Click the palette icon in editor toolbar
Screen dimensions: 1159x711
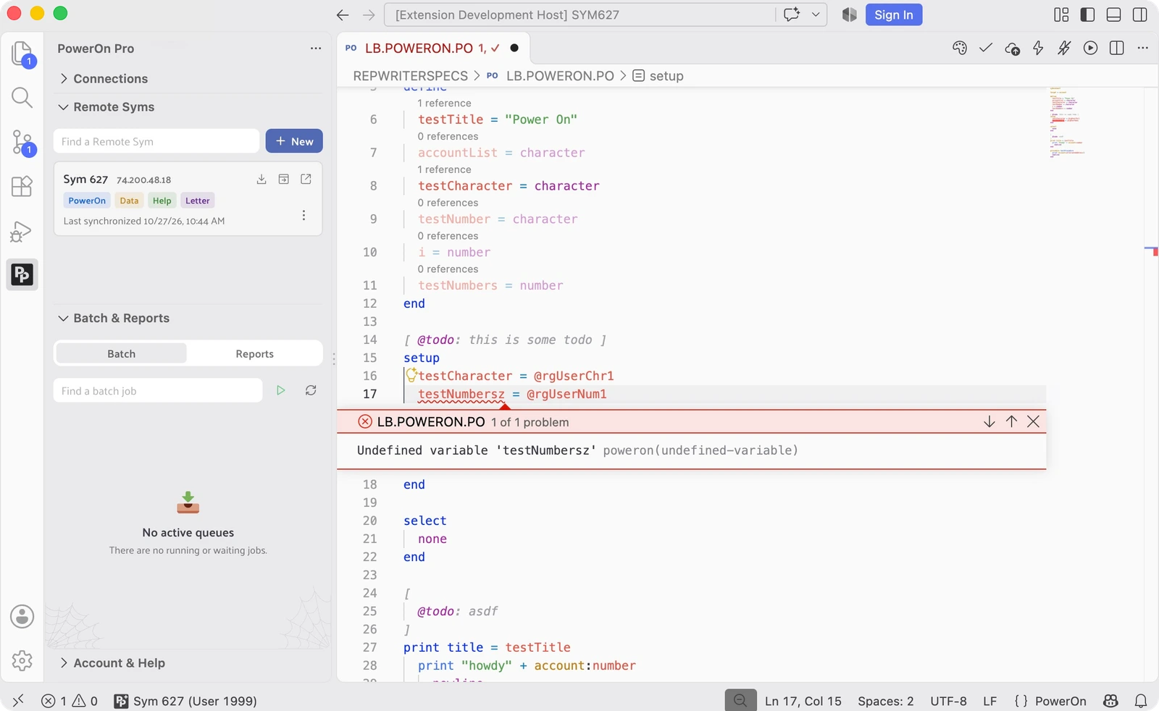(x=960, y=48)
